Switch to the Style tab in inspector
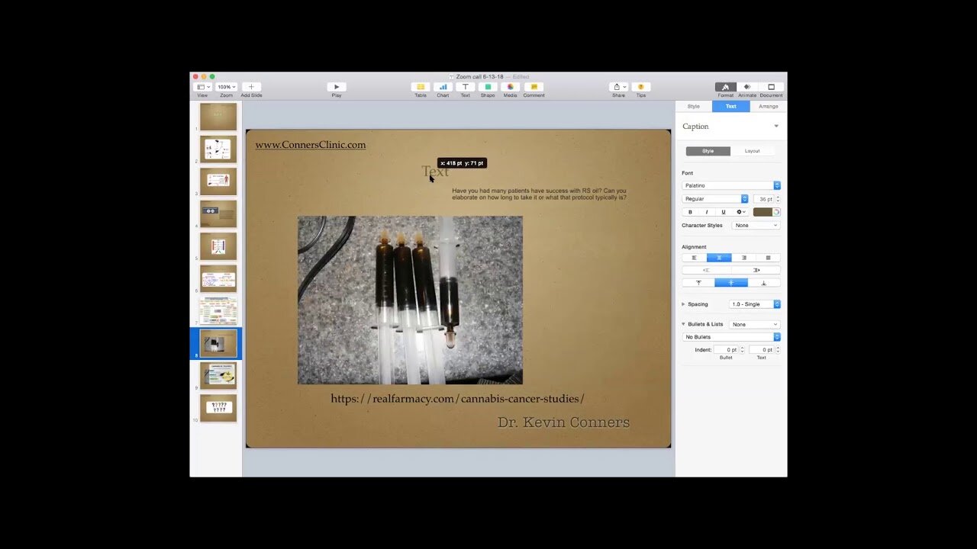 pyautogui.click(x=693, y=106)
